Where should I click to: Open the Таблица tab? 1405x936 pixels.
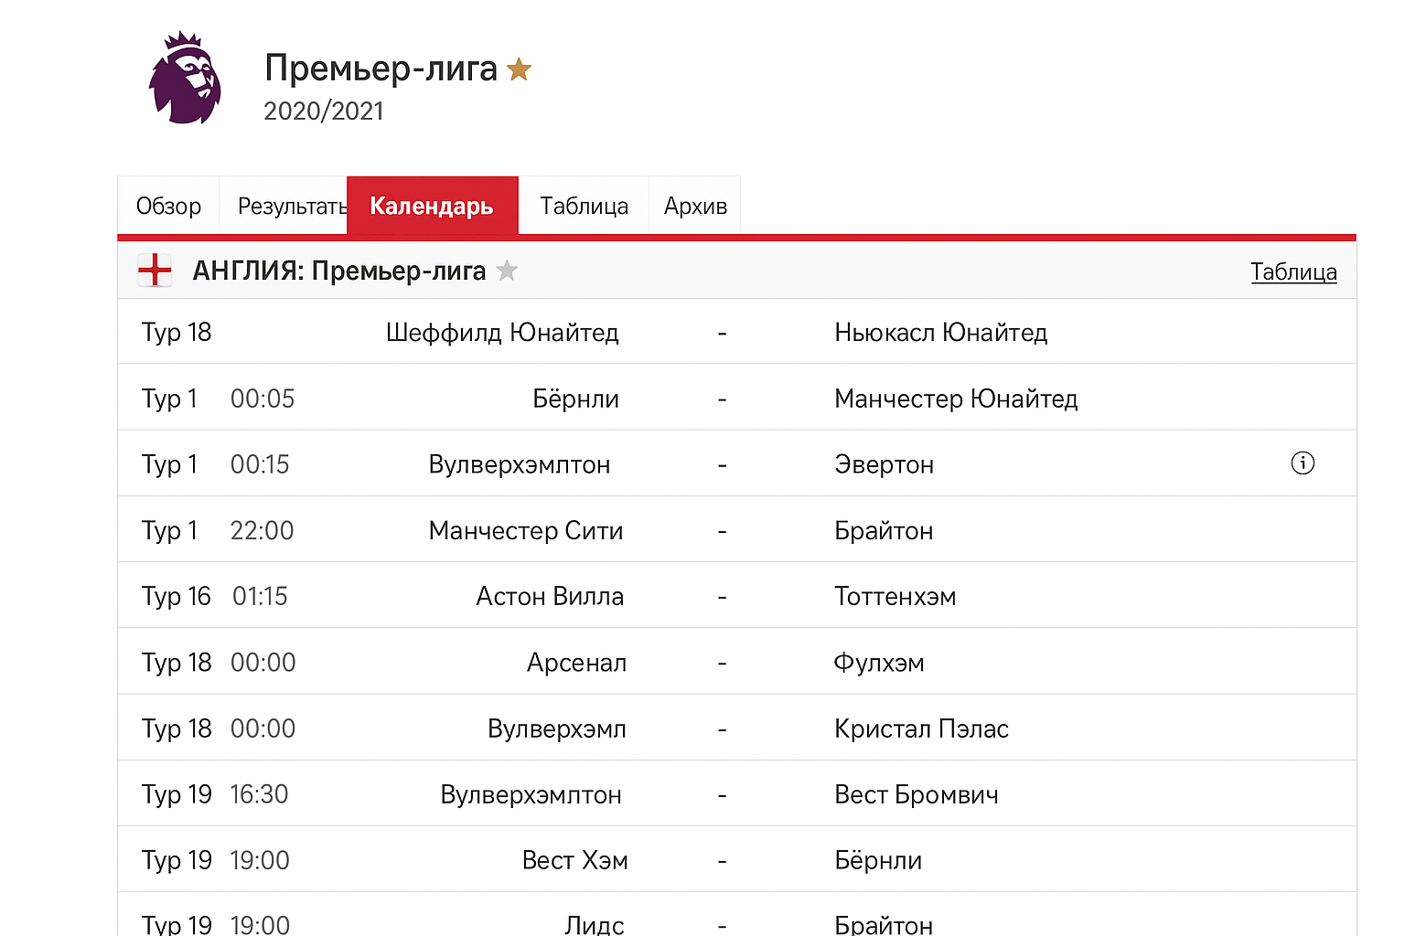[583, 206]
